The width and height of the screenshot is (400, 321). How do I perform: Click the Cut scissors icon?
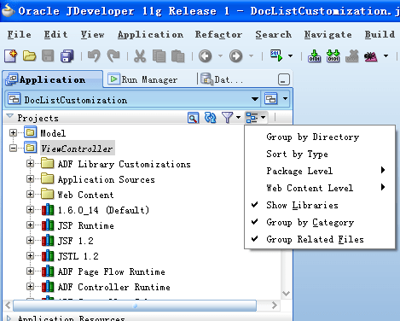140,55
